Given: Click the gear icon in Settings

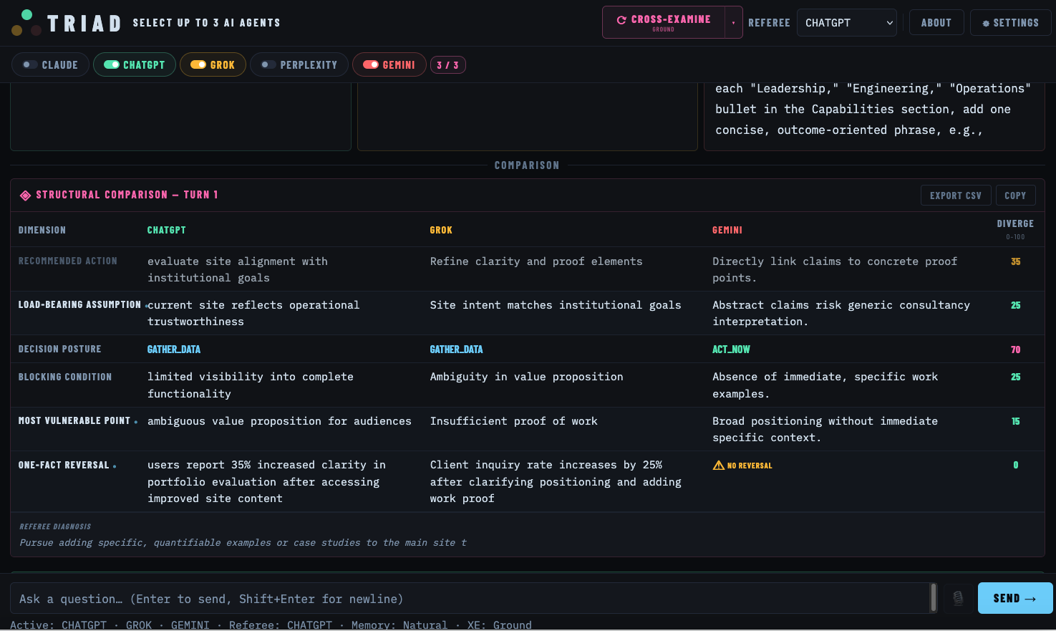Looking at the screenshot, I should [x=986, y=23].
